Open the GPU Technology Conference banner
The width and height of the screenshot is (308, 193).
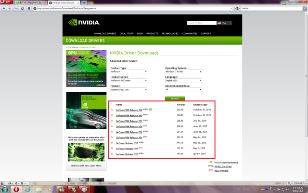pos(86,69)
